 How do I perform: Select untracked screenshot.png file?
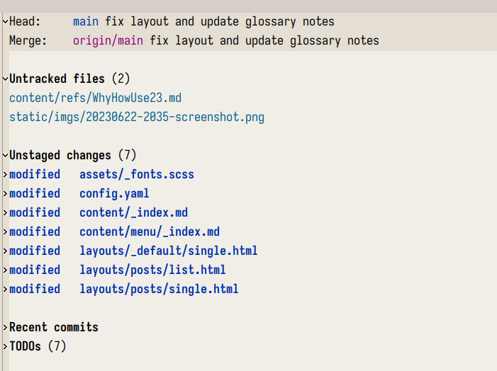137,117
